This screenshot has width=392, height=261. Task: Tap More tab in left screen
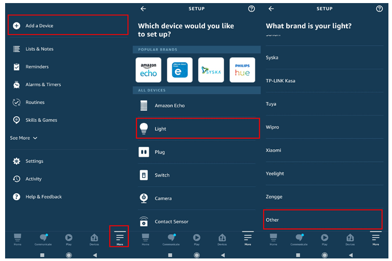[120, 238]
